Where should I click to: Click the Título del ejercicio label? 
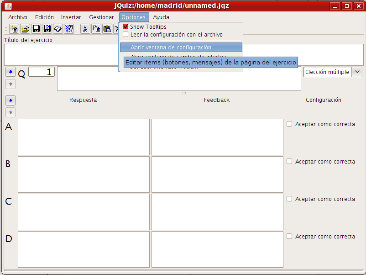28,40
